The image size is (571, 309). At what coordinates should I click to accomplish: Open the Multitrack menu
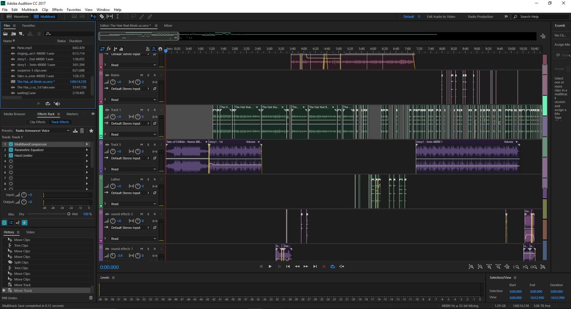(30, 9)
